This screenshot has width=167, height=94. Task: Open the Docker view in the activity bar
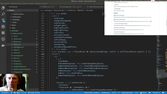click(x=3, y=45)
